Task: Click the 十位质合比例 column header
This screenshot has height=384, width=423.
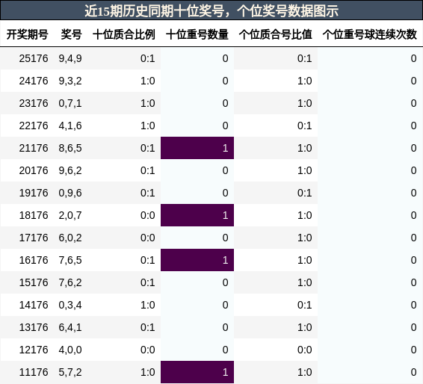Action: point(124,34)
